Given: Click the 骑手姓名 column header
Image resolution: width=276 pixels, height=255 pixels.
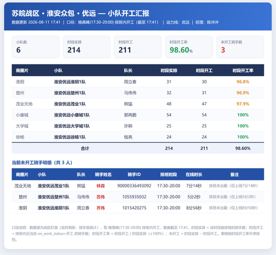Looking at the screenshot, I should pyautogui.click(x=103, y=174).
